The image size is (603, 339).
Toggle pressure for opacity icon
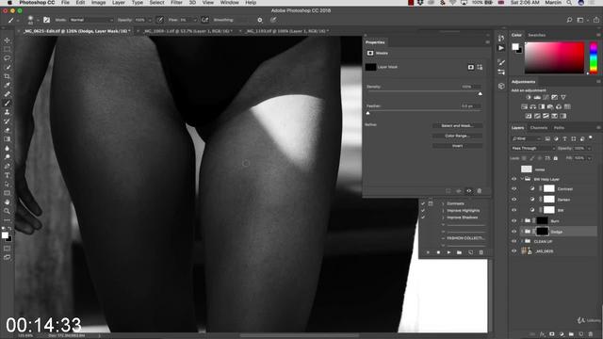[159, 20]
